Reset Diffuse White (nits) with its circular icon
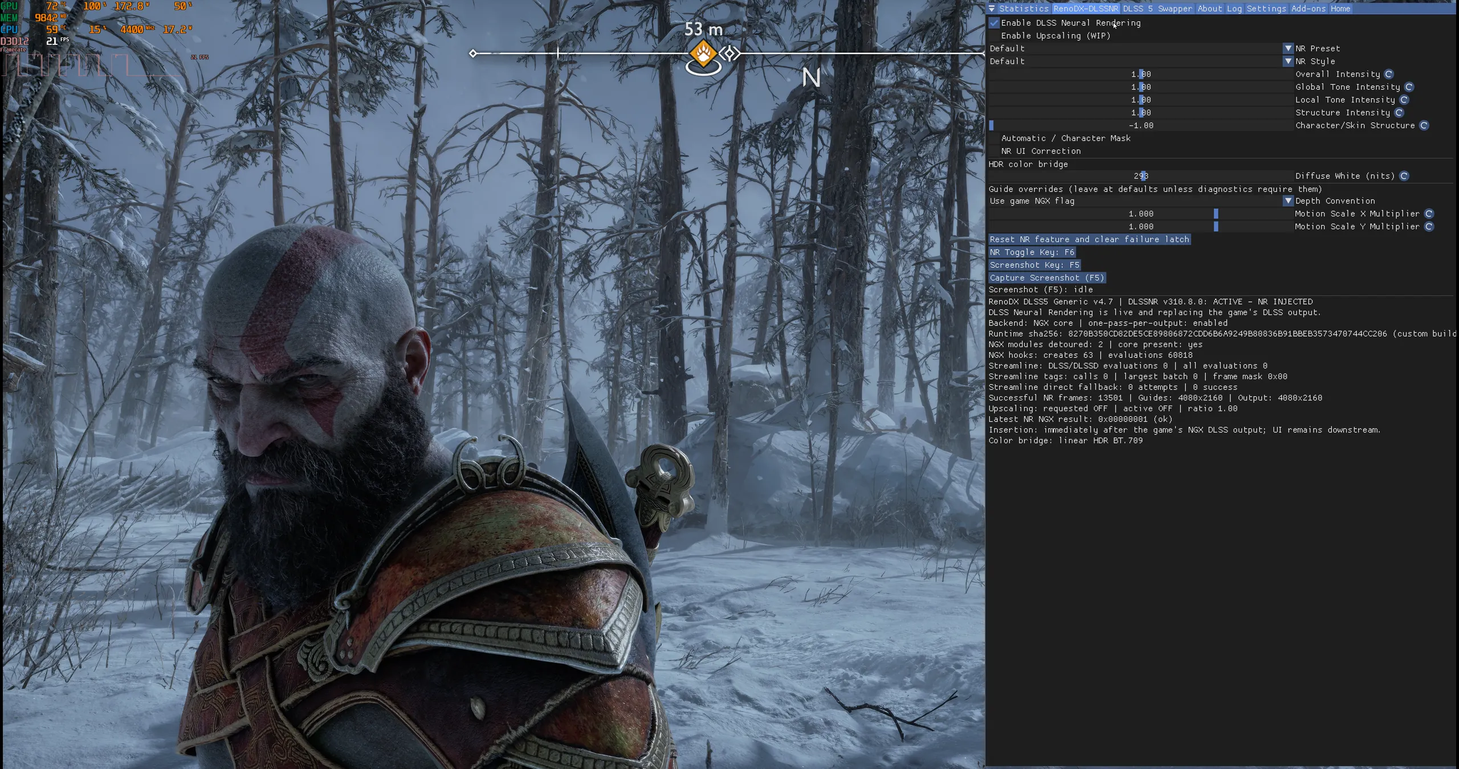The height and width of the screenshot is (769, 1459). 1404,176
